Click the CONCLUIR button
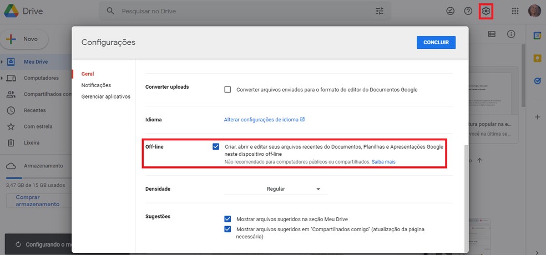The width and height of the screenshot is (546, 255). [436, 43]
